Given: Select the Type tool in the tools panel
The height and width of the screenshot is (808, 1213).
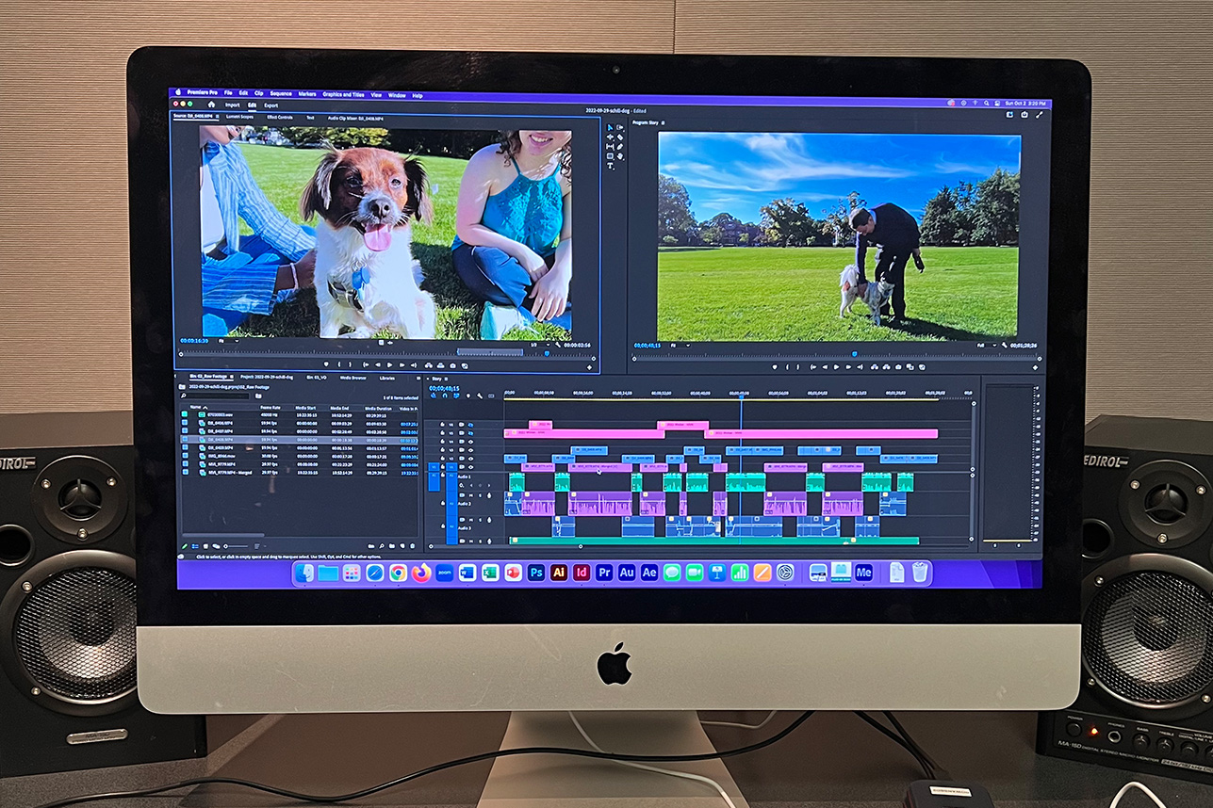Looking at the screenshot, I should point(610,166).
